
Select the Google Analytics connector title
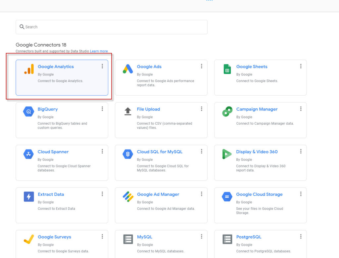pyautogui.click(x=56, y=66)
